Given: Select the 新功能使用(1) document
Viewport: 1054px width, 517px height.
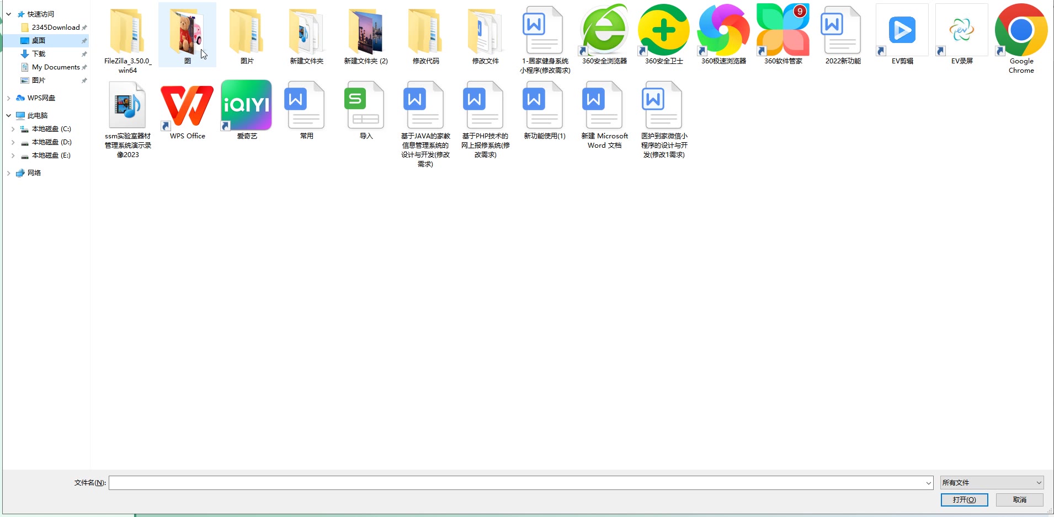Looking at the screenshot, I should coord(545,110).
